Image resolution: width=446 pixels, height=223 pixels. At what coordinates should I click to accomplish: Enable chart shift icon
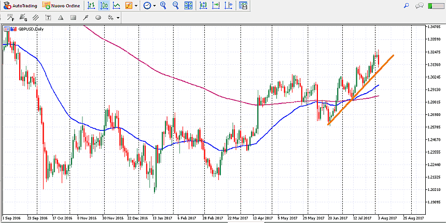pos(215,6)
